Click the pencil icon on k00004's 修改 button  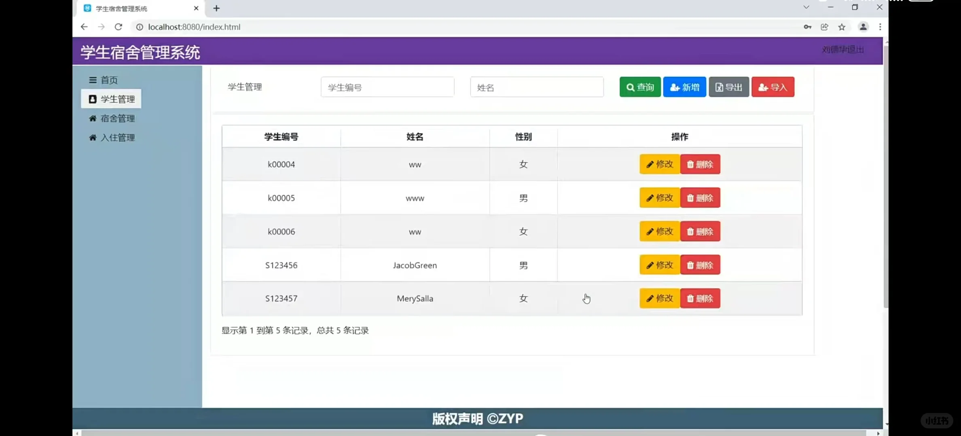(650, 164)
